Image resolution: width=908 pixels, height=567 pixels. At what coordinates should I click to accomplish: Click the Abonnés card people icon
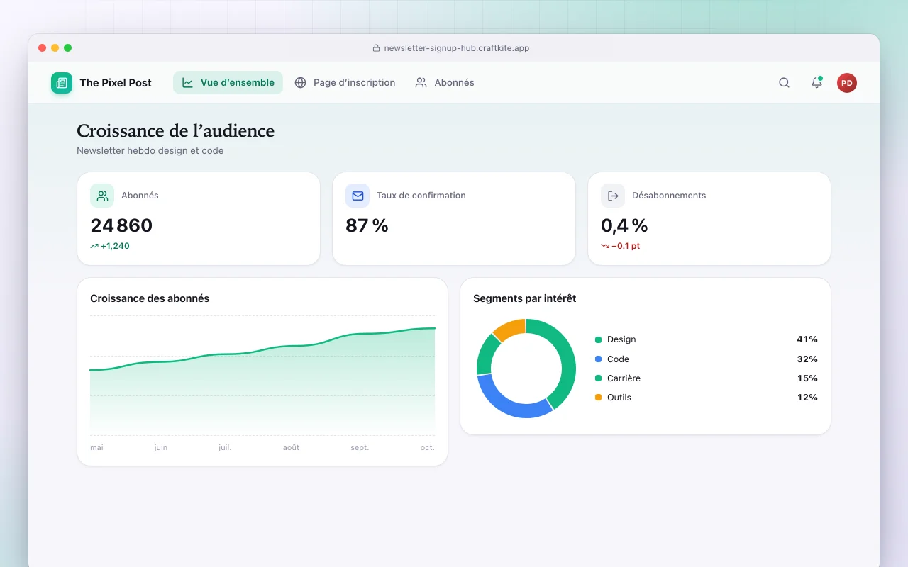point(102,196)
